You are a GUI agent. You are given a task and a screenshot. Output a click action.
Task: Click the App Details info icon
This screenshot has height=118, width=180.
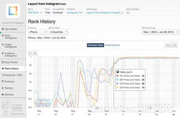click(x=3, y=29)
